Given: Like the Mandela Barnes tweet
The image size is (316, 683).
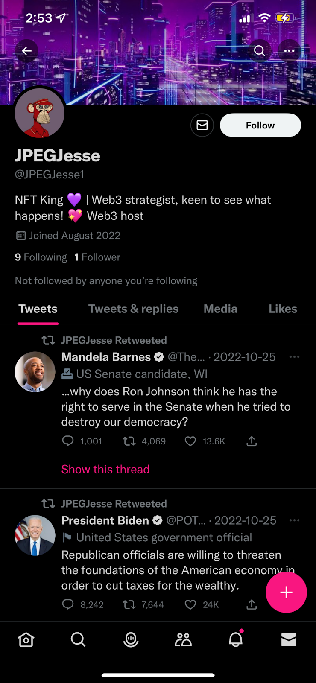Looking at the screenshot, I should click(190, 441).
